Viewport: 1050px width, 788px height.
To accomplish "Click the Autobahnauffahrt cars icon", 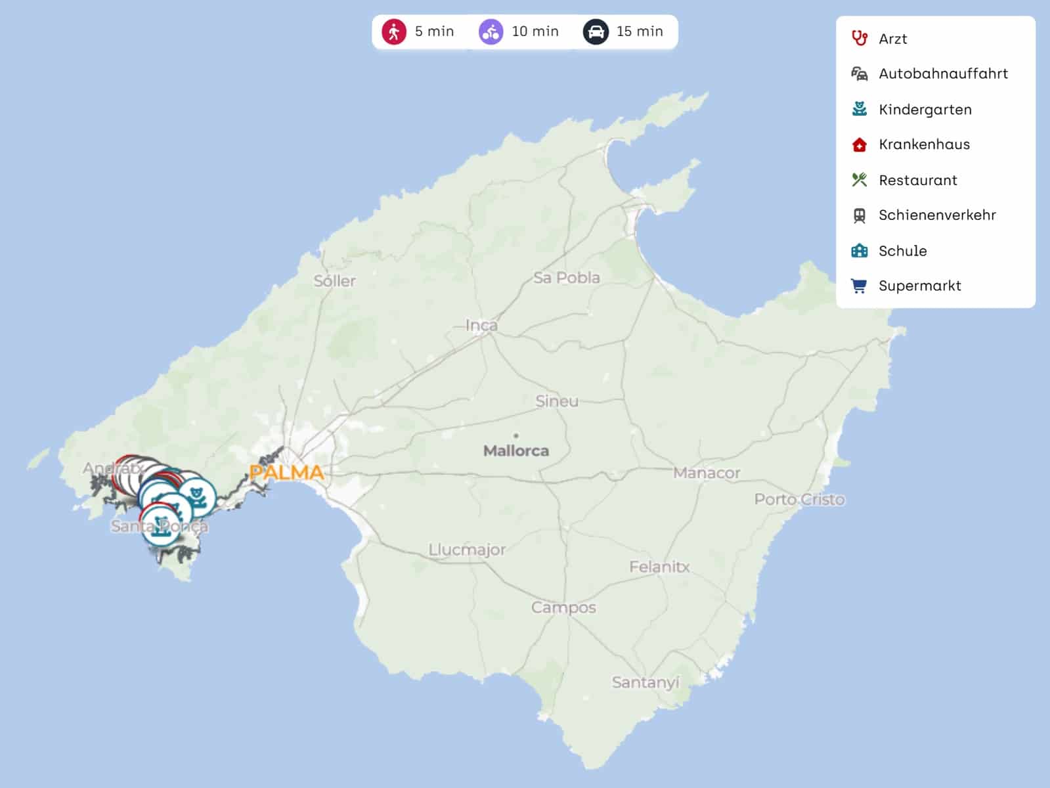I will click(x=859, y=74).
